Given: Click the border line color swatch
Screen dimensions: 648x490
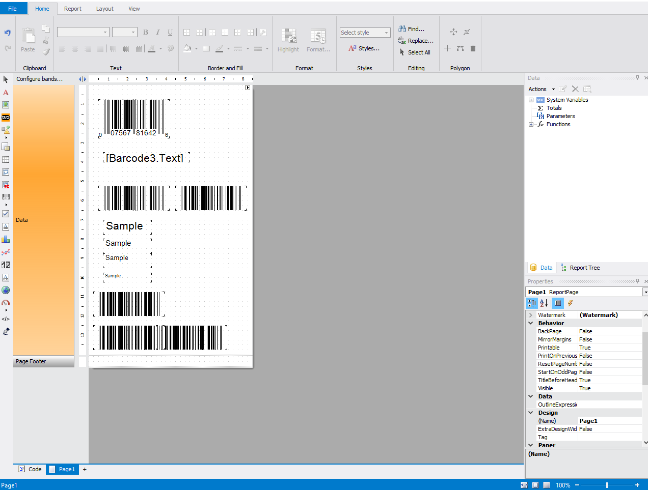Looking at the screenshot, I should [x=220, y=48].
